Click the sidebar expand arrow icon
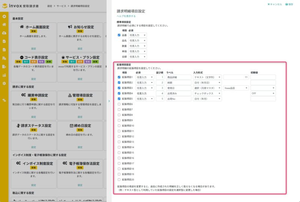 pyautogui.click(x=4, y=16)
